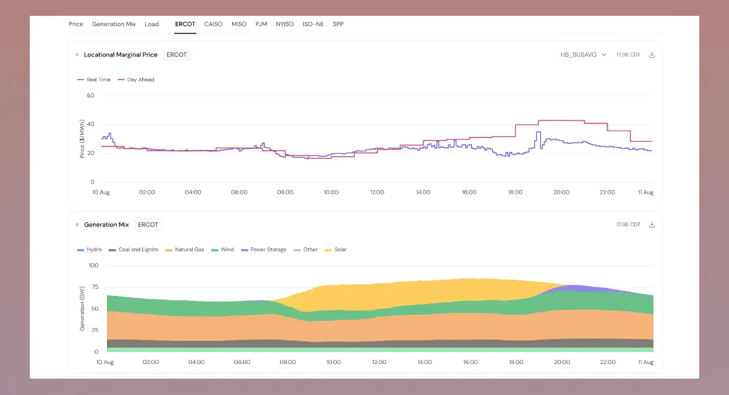
Task: Toggle the Wind legend series
Action: coord(223,250)
